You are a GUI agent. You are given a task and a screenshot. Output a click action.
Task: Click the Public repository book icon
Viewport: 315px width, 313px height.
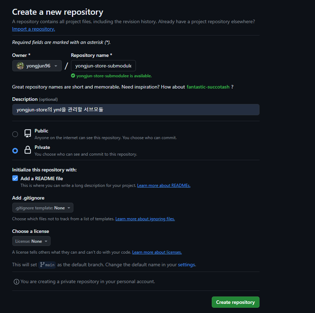(x=28, y=133)
